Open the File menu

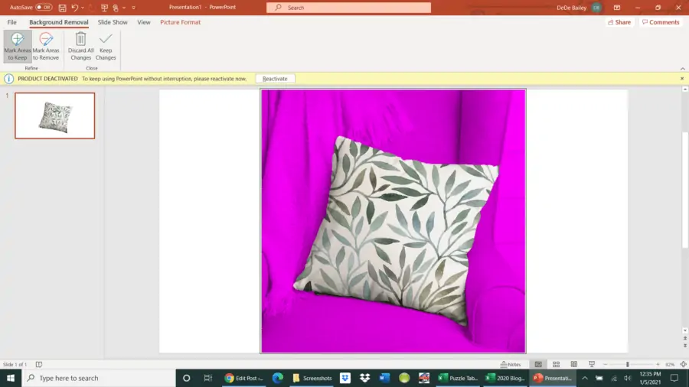tap(11, 22)
